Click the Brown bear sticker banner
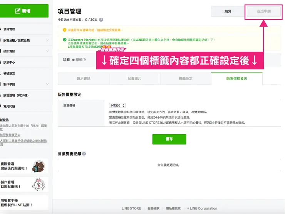The width and height of the screenshot is (285, 214). [24, 166]
